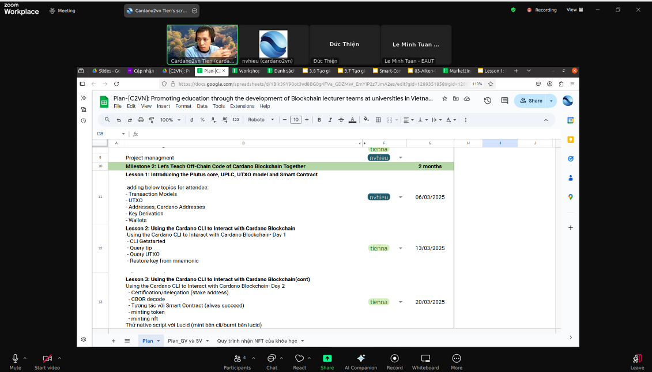Screen dimensions: 652x372
Task: Open the comments icon in Sheets
Action: click(x=504, y=100)
